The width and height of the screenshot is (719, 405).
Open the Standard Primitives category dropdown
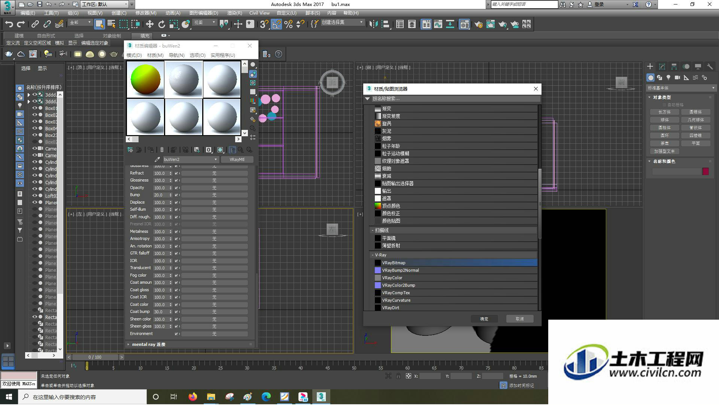point(681,88)
